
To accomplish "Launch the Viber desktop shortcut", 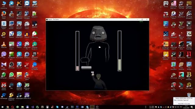I will [4, 55].
